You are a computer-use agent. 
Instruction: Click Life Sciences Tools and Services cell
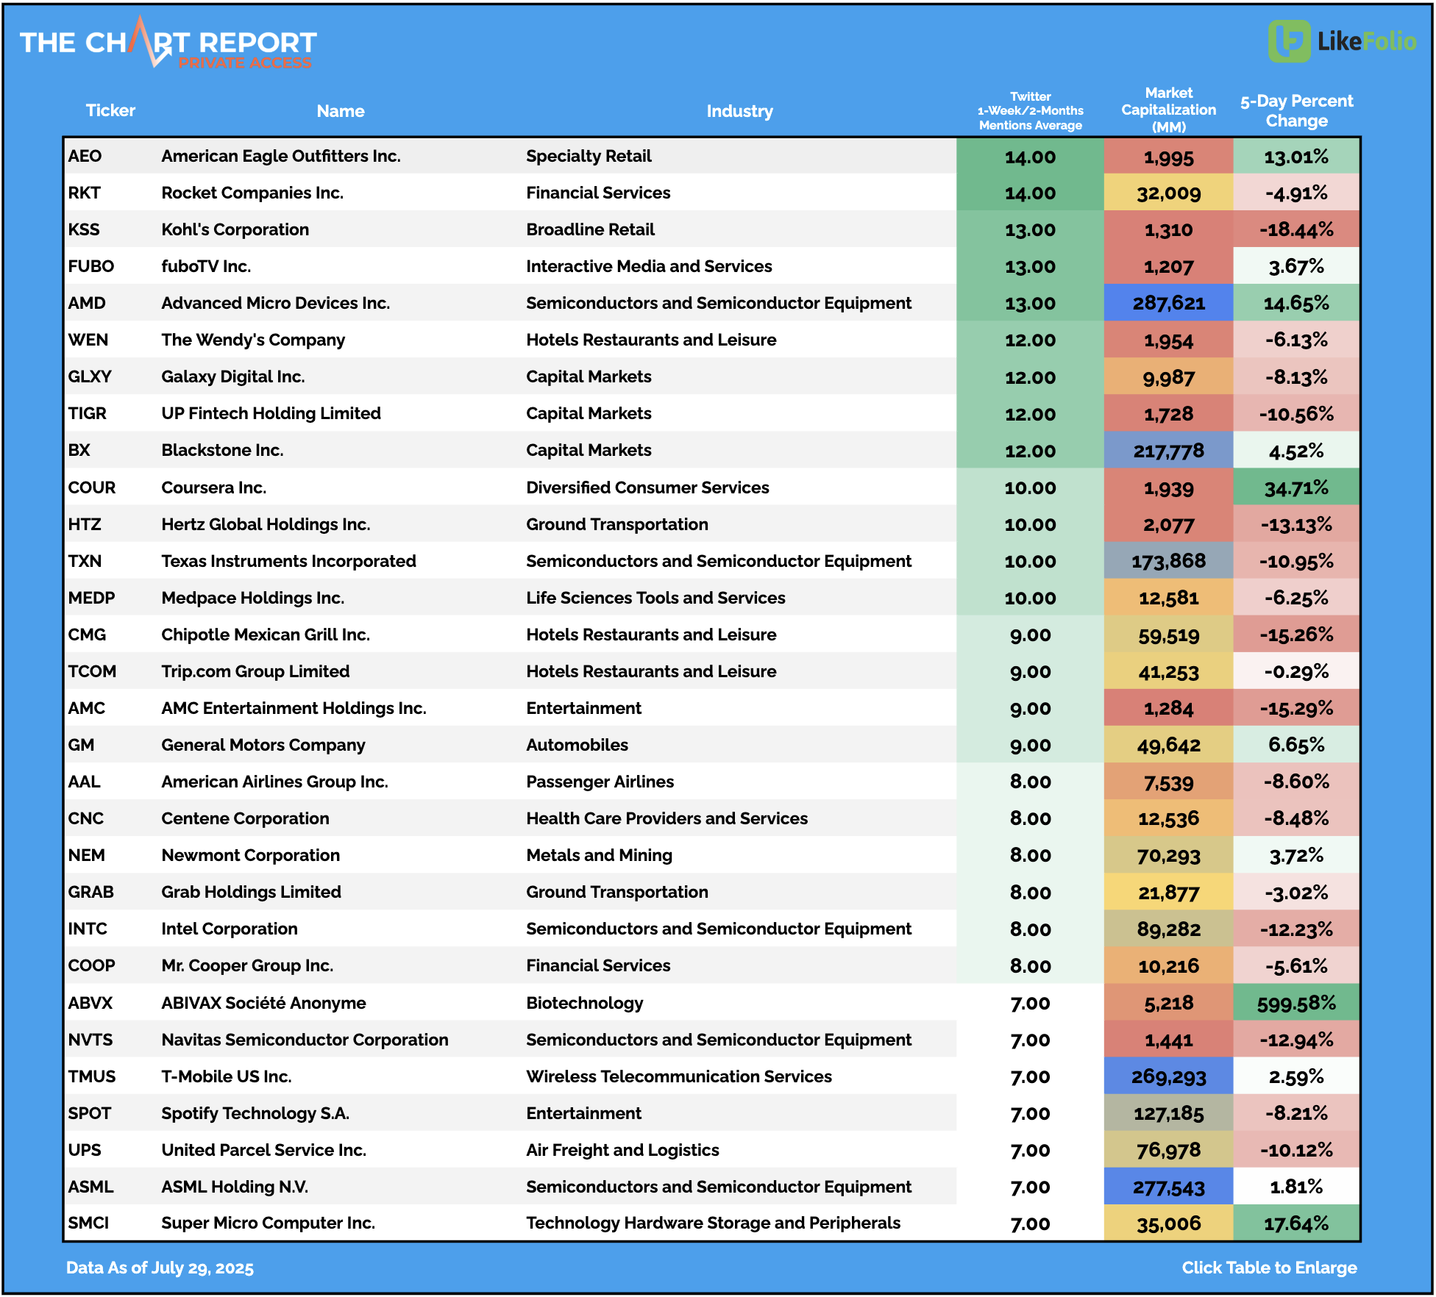[x=655, y=598]
